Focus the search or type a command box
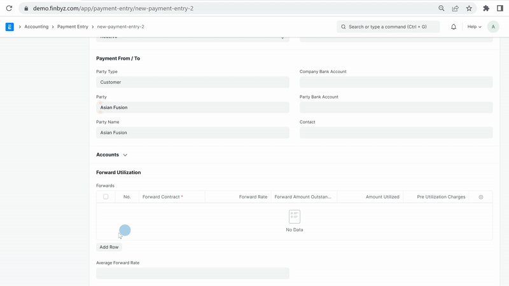 388,27
